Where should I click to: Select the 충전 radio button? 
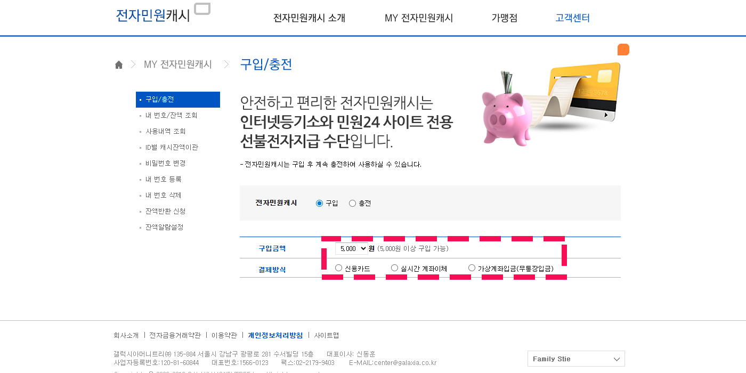click(x=352, y=203)
